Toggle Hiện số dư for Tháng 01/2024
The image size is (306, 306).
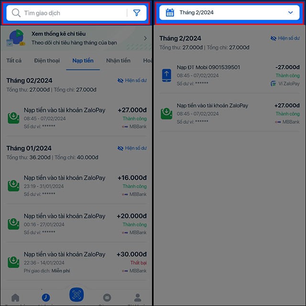(x=132, y=148)
